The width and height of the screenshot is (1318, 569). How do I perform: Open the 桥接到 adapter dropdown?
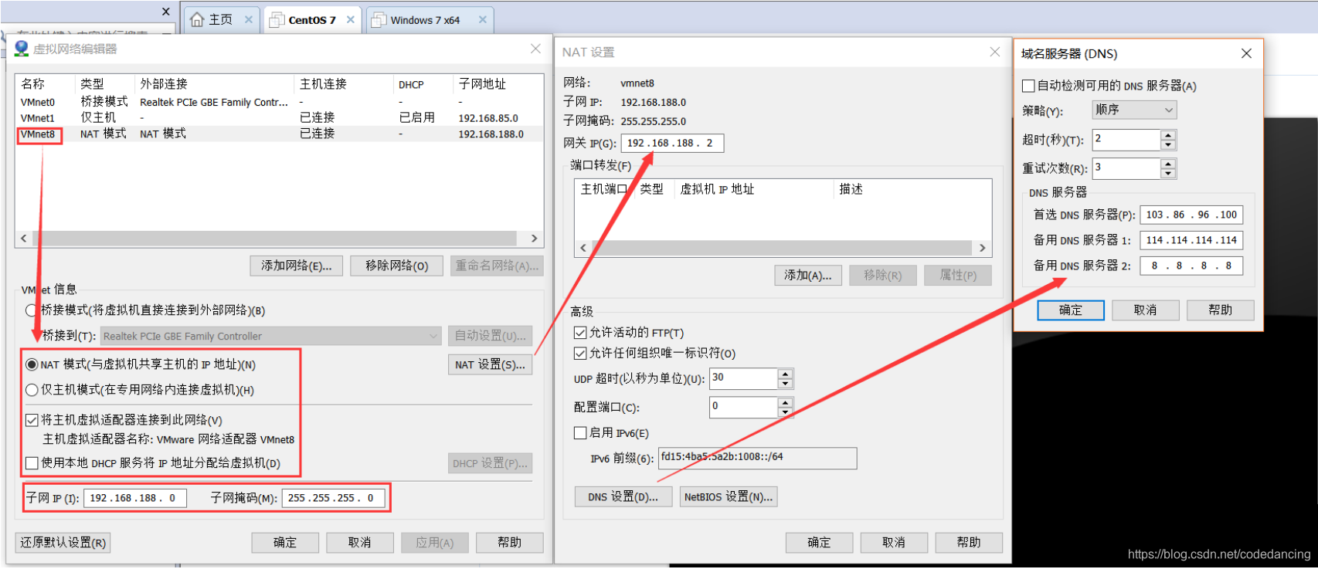pyautogui.click(x=271, y=336)
